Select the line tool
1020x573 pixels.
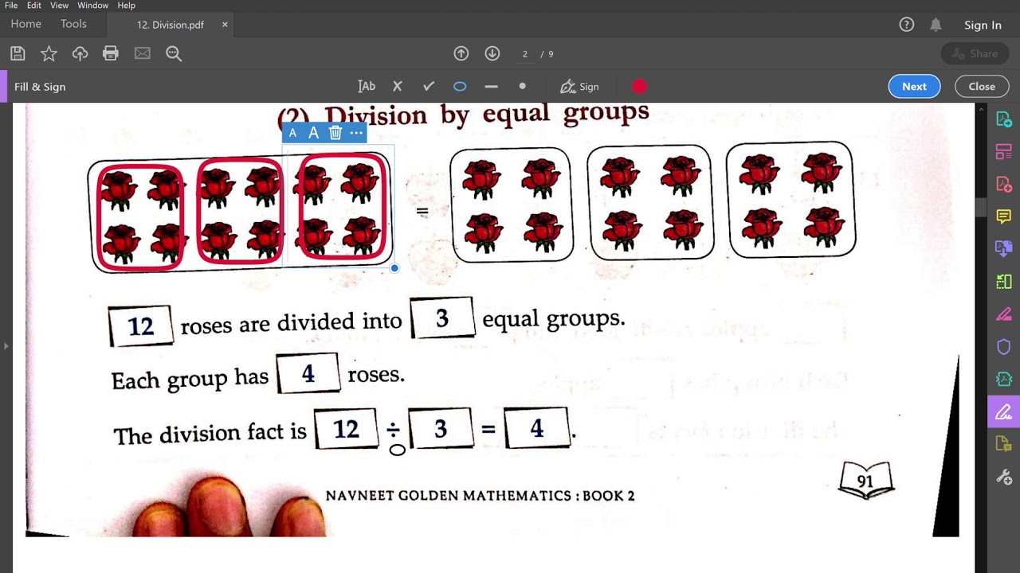(x=491, y=86)
